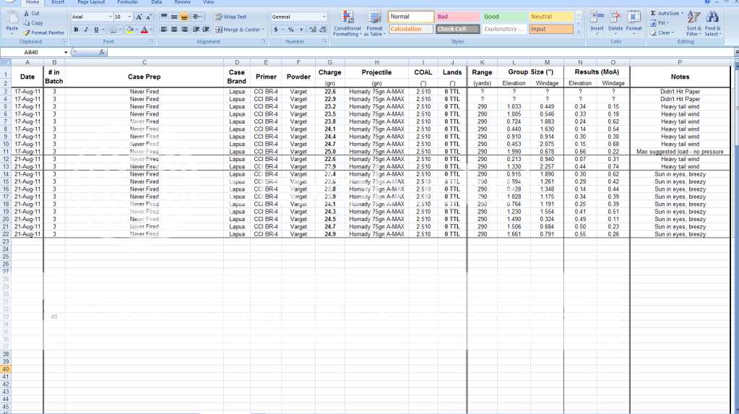Apply the red Font Color
Image resolution: width=739 pixels, height=414 pixels.
pyautogui.click(x=144, y=30)
